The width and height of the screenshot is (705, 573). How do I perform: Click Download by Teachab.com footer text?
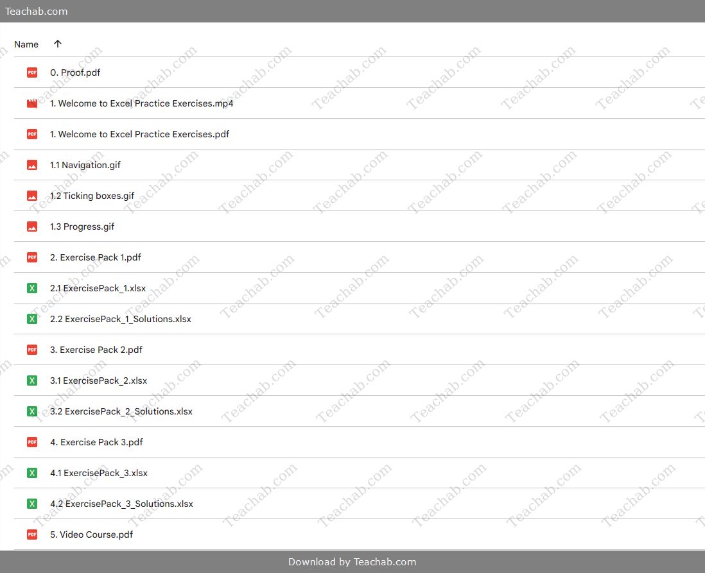[x=352, y=561]
